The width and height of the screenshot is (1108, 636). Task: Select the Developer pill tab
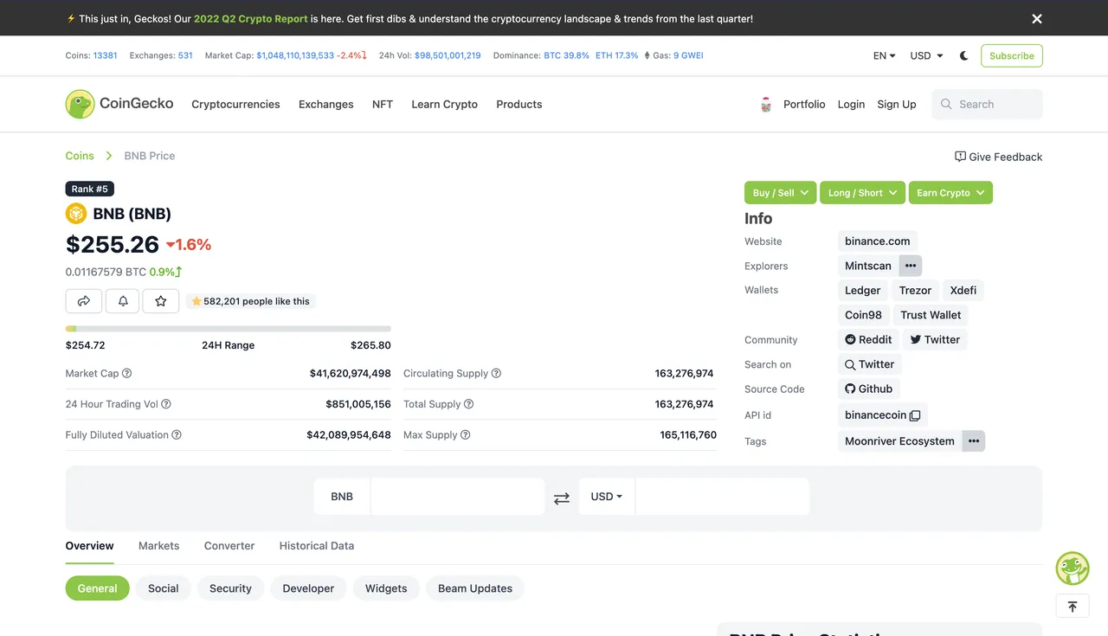tap(308, 588)
